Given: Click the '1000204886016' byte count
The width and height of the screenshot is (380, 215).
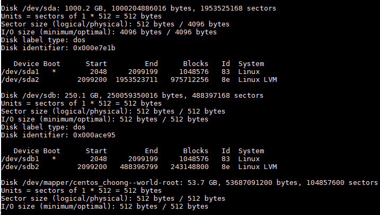Looking at the screenshot, I should (x=139, y=8).
